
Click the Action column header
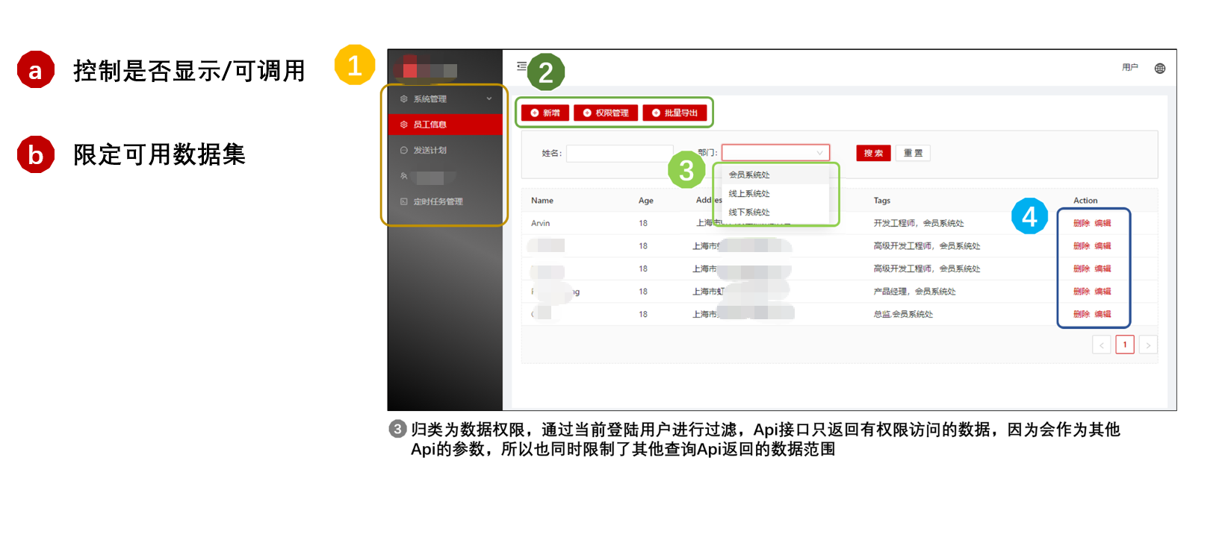click(1085, 201)
